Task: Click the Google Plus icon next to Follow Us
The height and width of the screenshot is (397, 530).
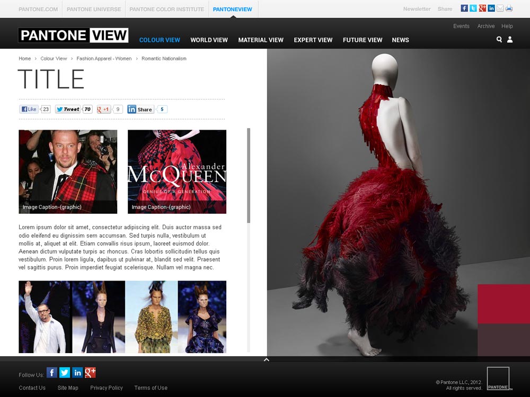Action: (90, 372)
